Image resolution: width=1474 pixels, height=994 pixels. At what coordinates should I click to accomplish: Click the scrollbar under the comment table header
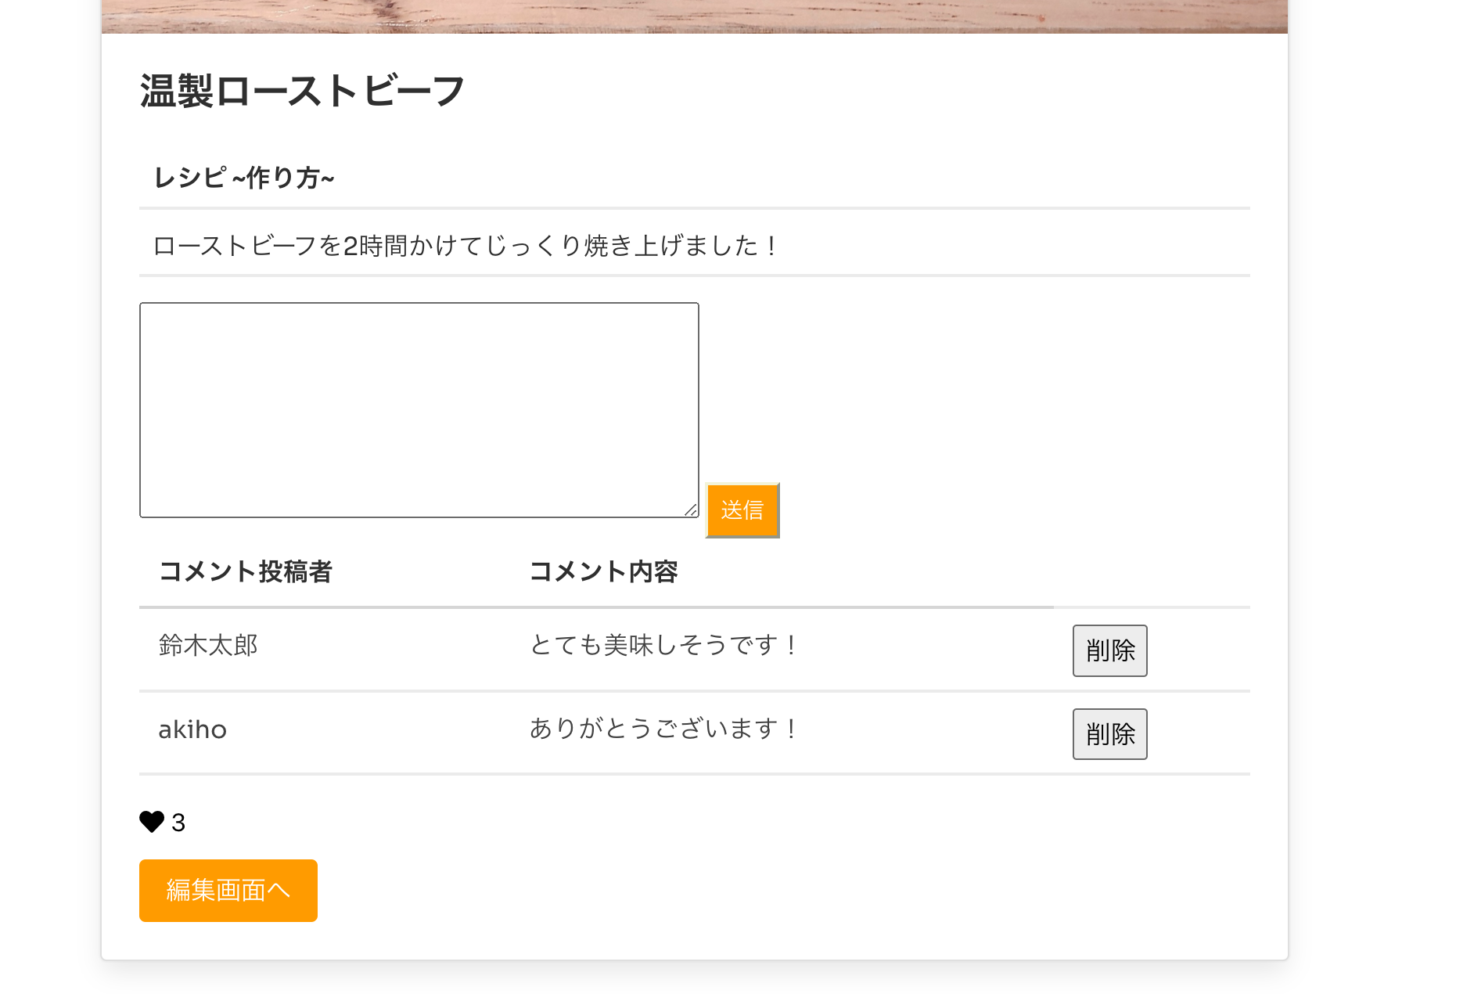[595, 607]
